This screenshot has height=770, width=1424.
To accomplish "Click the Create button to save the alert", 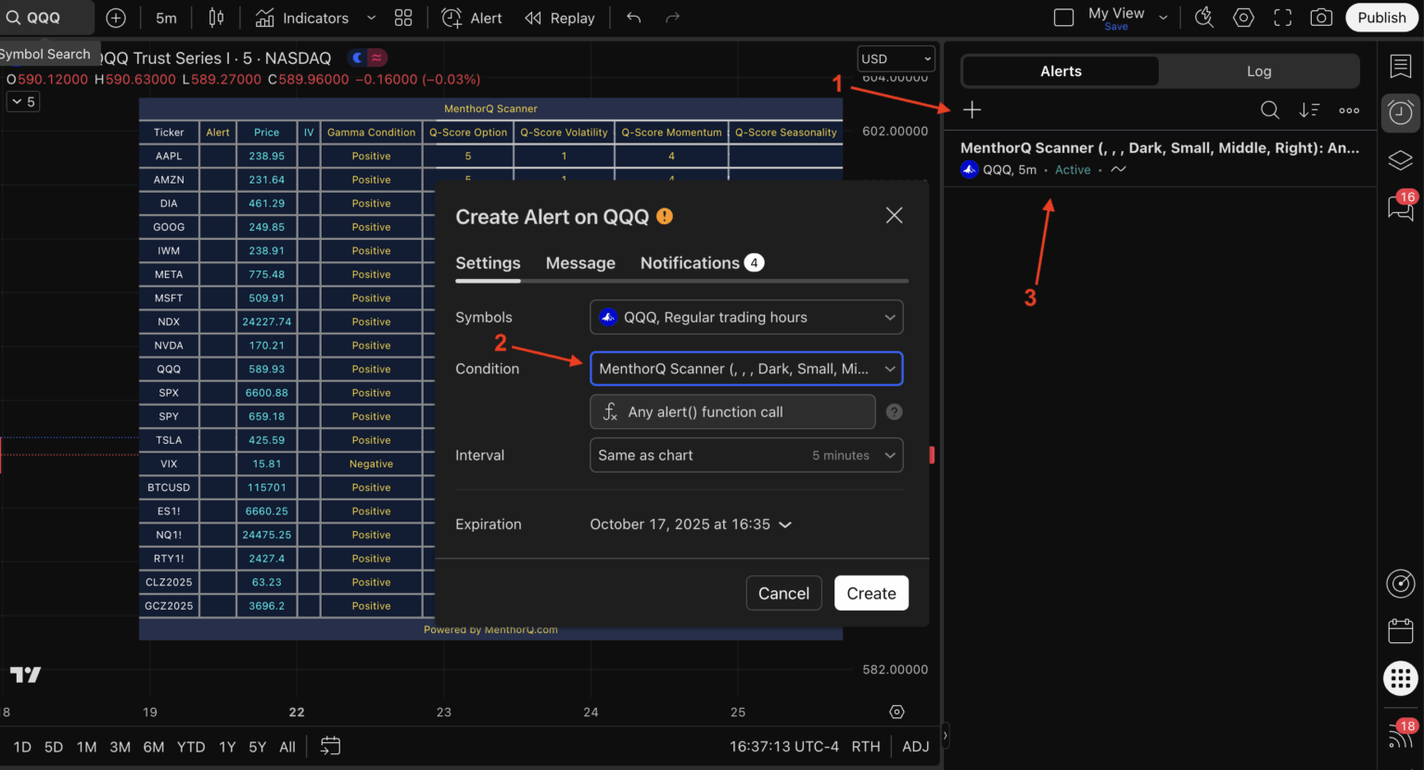I will coord(871,592).
